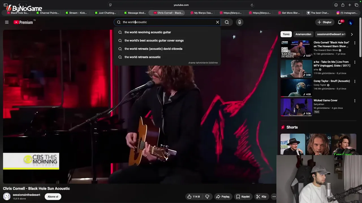Click the Safari address bar youtube.com

181,5
